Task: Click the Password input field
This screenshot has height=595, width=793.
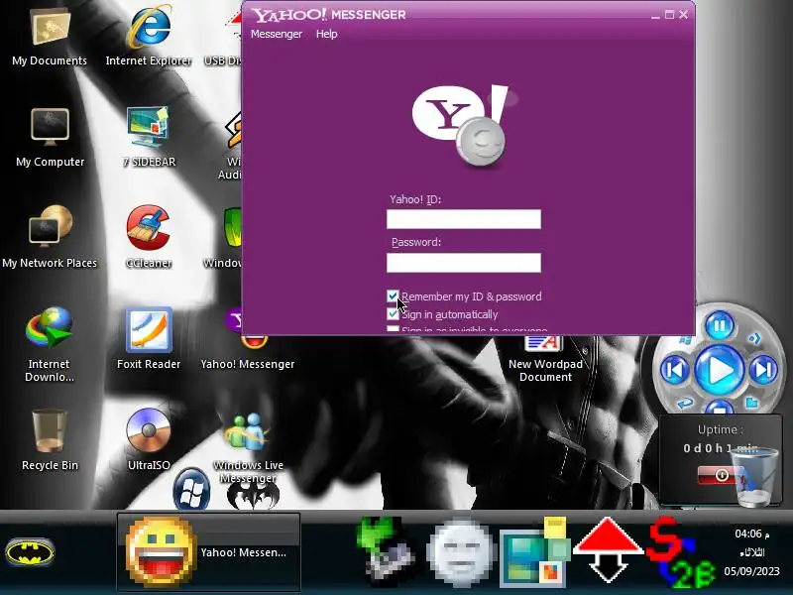Action: point(464,263)
